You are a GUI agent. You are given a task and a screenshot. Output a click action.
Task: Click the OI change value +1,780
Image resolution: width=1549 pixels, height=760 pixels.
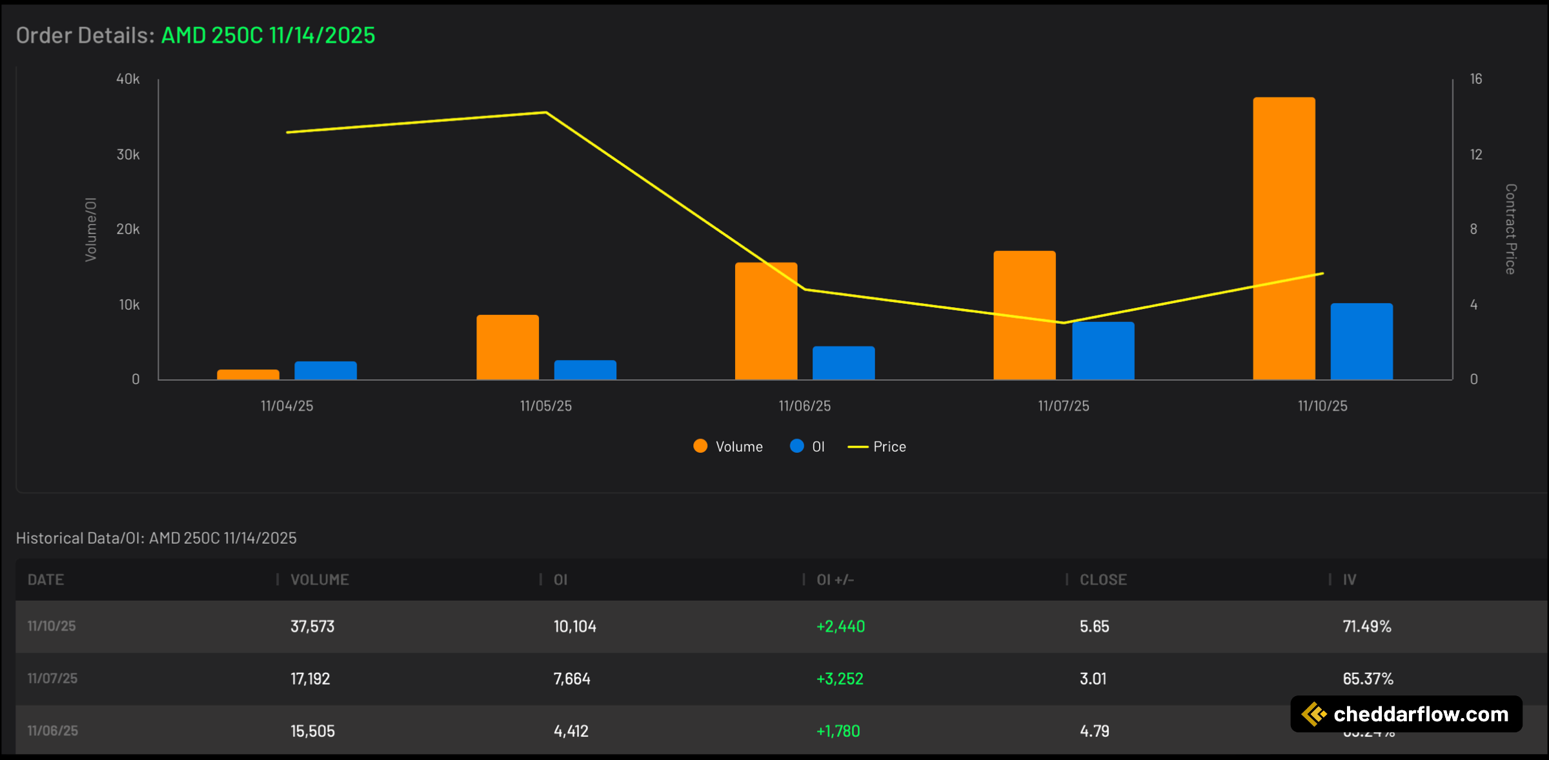(838, 731)
